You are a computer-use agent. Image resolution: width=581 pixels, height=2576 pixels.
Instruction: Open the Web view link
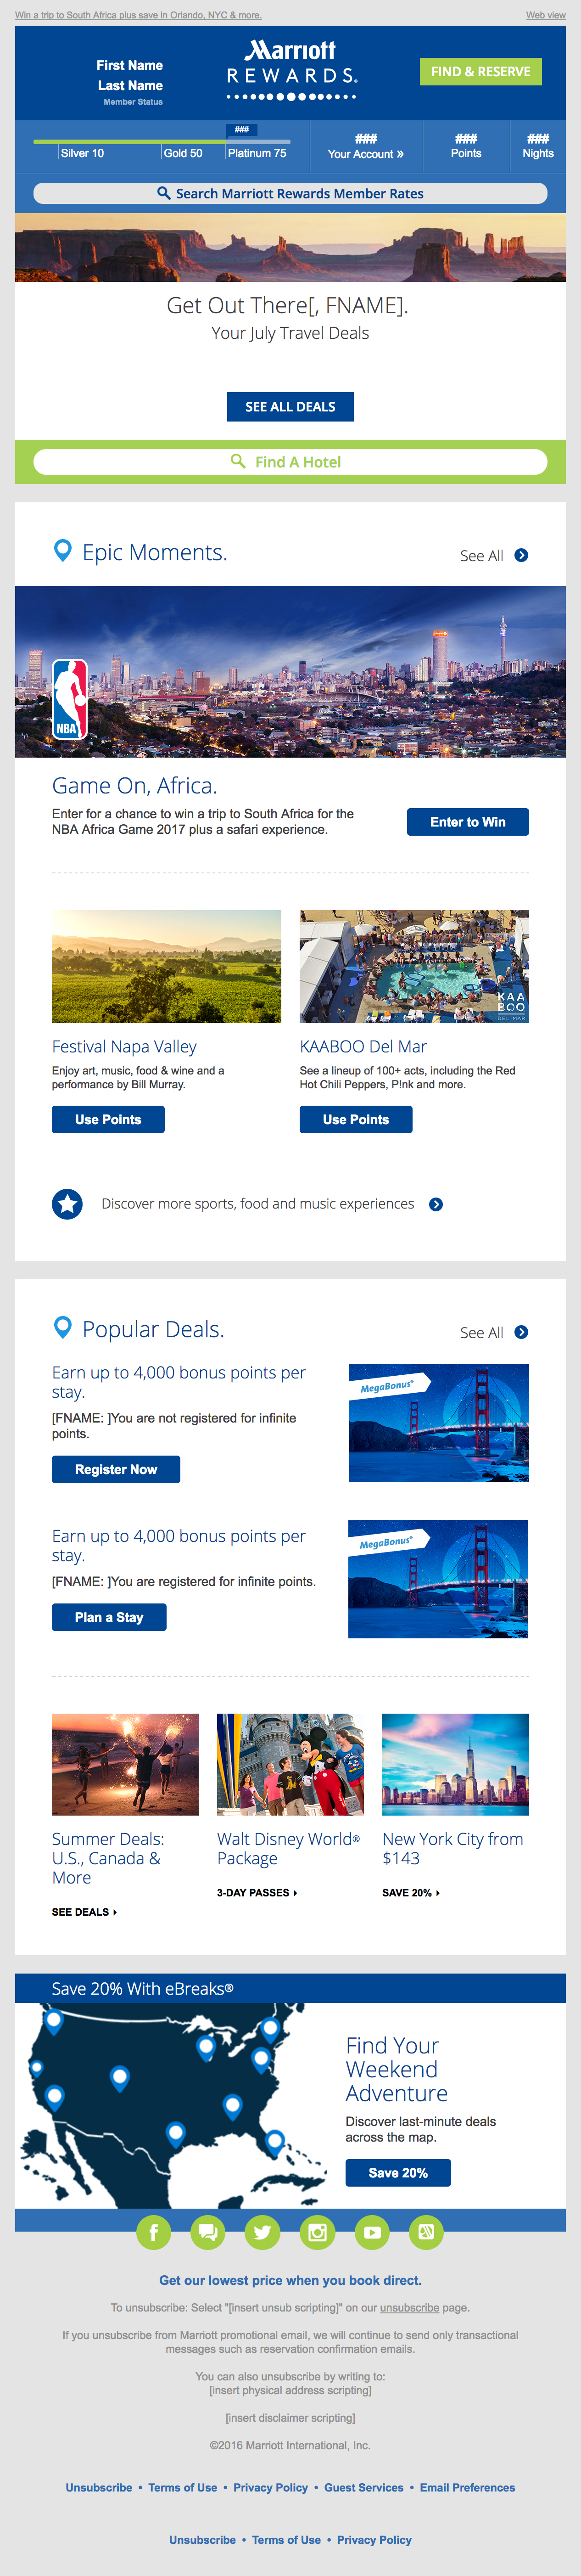545,15
